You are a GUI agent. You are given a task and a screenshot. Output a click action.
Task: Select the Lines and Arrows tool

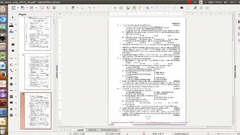click(x=11, y=58)
